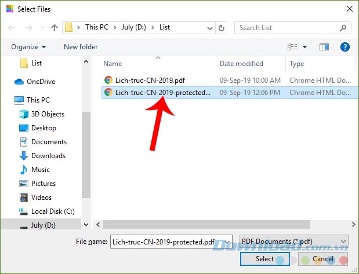Click the Documents page icon
This screenshot has width=359, height=274.
pyautogui.click(x=24, y=142)
